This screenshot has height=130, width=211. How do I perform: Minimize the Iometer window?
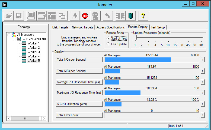[x=186, y=4]
